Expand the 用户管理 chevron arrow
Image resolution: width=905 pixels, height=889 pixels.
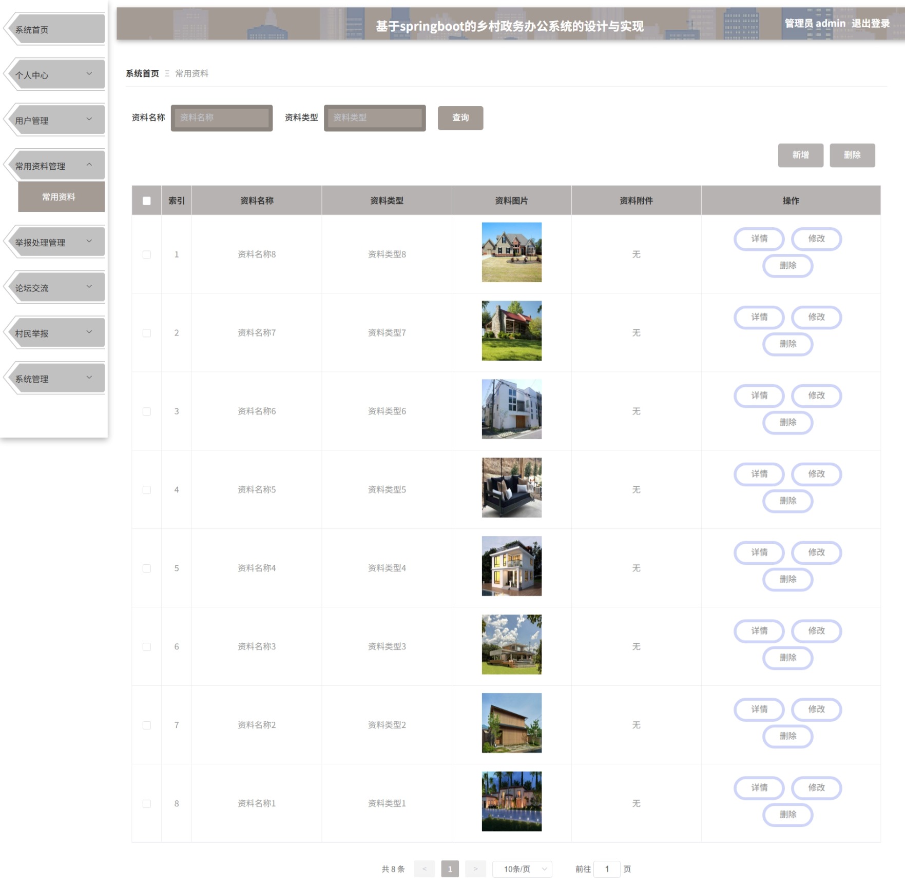[89, 120]
